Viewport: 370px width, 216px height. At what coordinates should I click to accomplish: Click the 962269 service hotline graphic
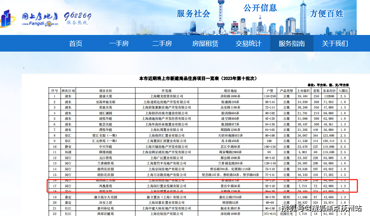(77, 18)
